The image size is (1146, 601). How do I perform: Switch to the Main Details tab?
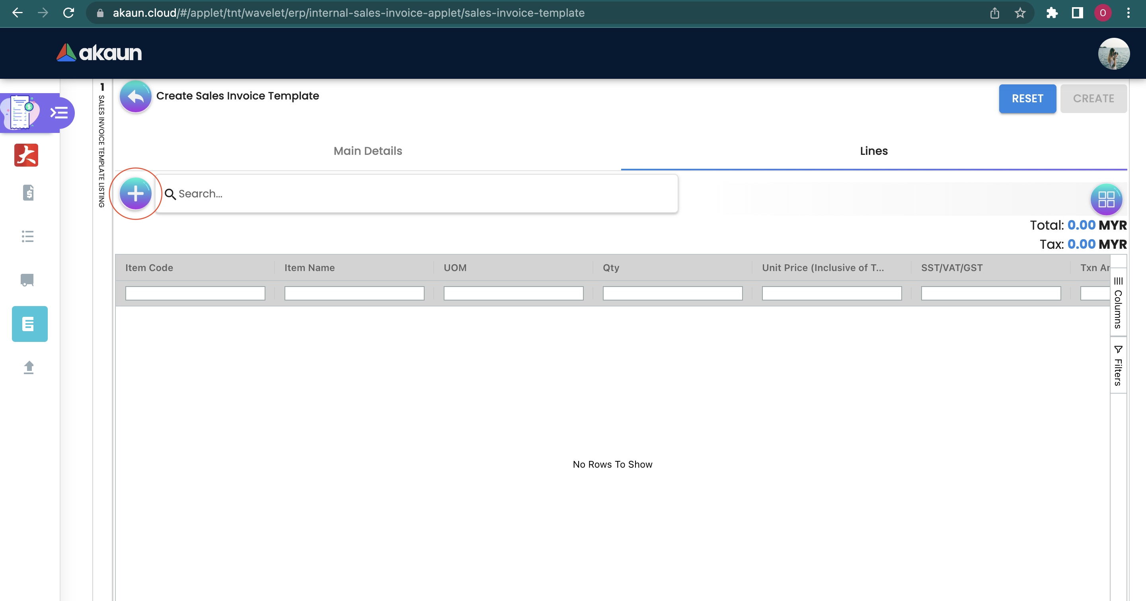(x=367, y=151)
